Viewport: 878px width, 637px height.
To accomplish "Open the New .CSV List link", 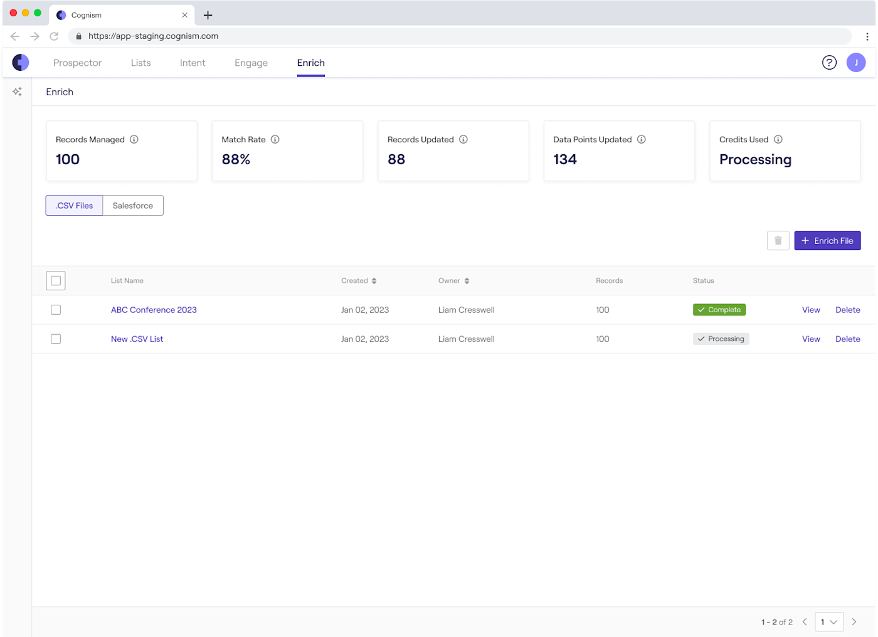I will point(137,339).
